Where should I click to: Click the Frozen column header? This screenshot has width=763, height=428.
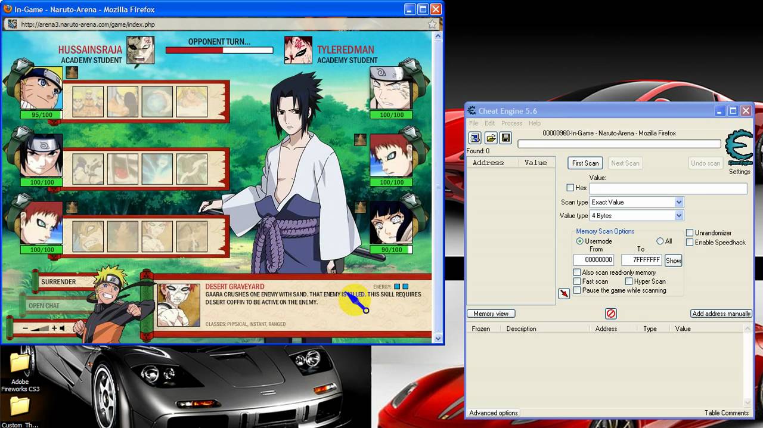point(481,328)
